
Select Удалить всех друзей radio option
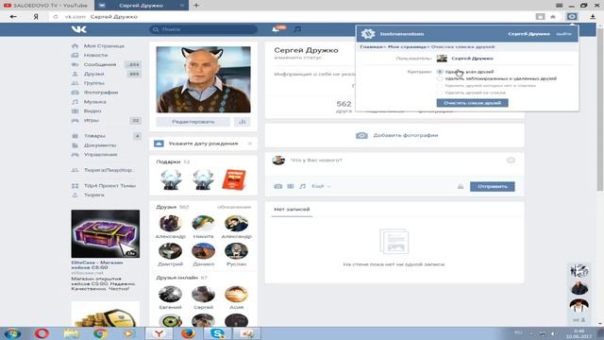click(440, 72)
